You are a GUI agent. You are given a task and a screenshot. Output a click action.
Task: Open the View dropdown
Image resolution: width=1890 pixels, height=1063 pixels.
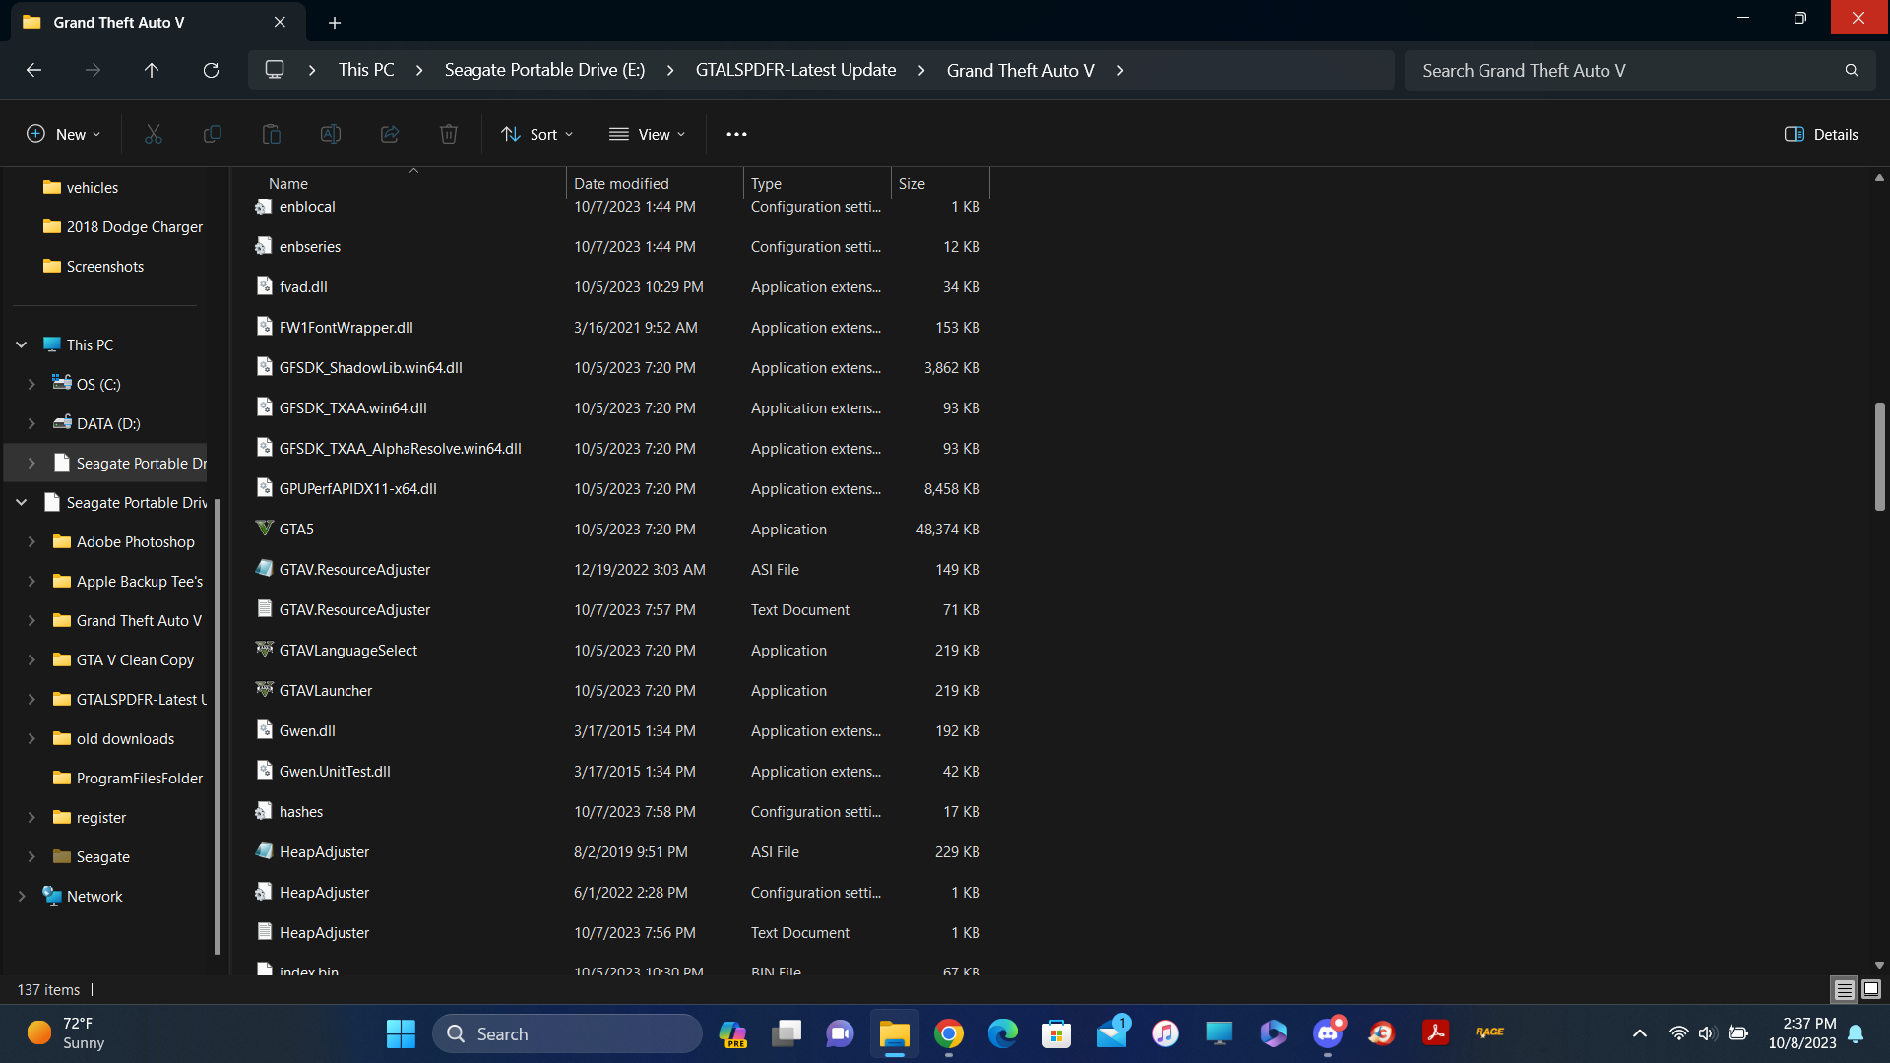pyautogui.click(x=648, y=134)
